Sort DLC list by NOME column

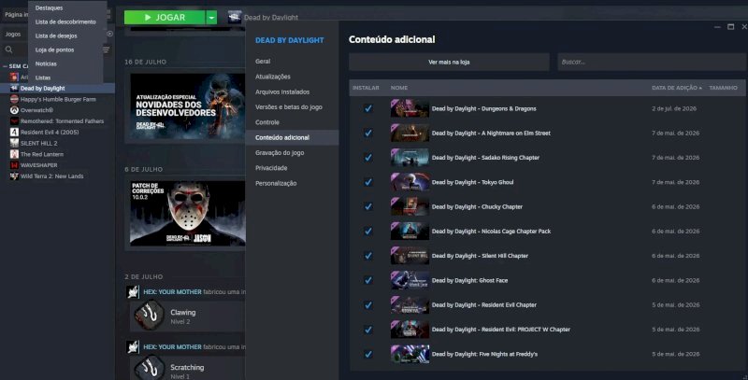(x=399, y=88)
